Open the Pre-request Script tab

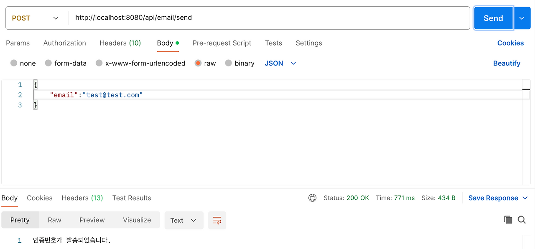(222, 43)
